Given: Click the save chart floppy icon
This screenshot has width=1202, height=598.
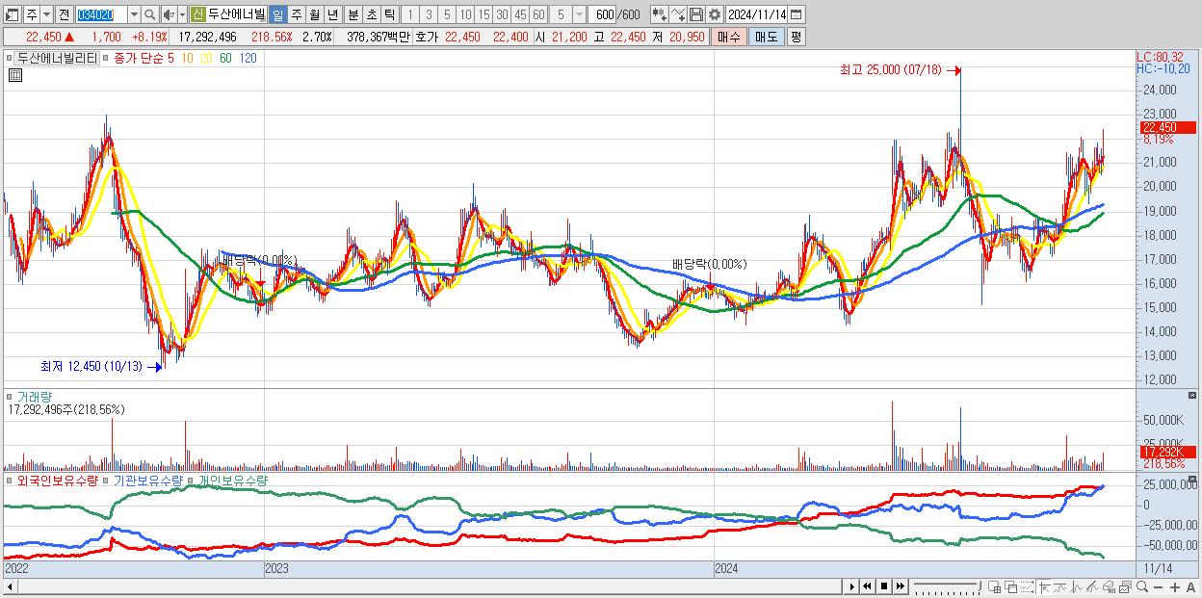Looking at the screenshot, I should [696, 15].
